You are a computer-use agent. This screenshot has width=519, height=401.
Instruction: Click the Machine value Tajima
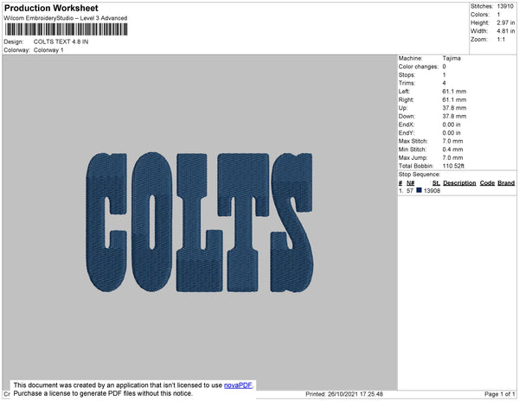[452, 58]
